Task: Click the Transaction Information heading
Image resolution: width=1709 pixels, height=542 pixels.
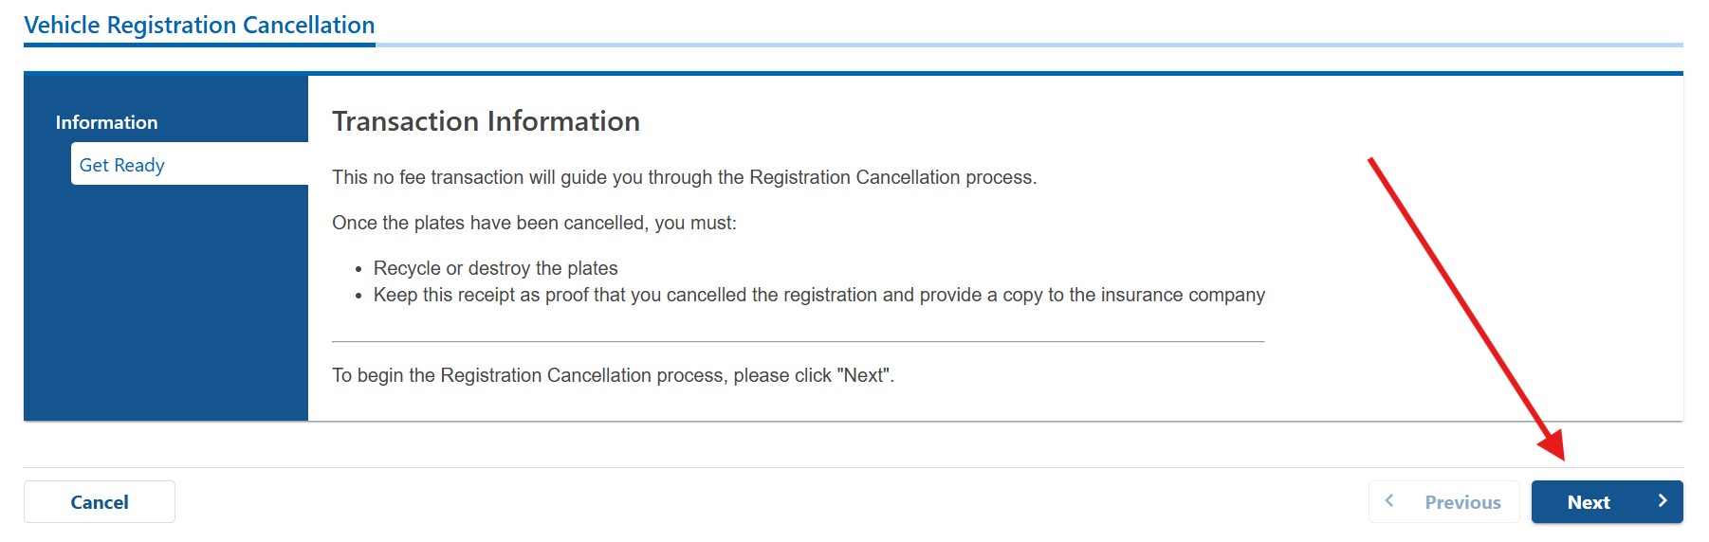Action: coord(486,121)
